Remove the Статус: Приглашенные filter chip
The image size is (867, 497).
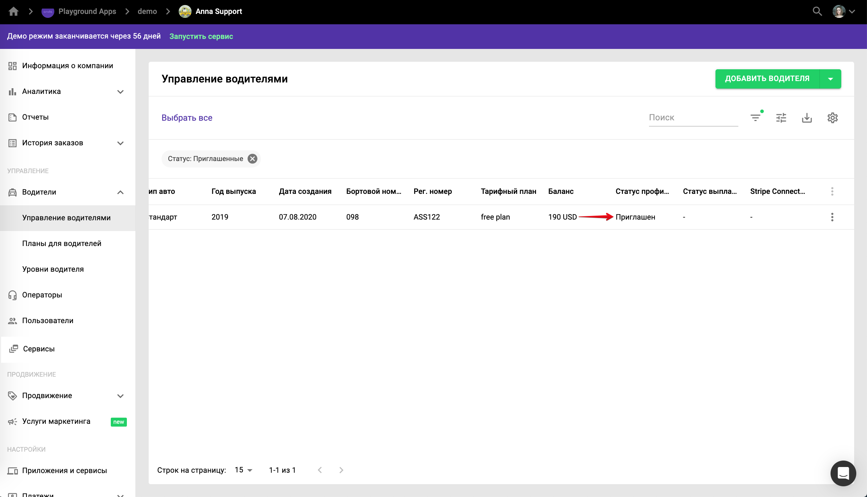point(252,159)
